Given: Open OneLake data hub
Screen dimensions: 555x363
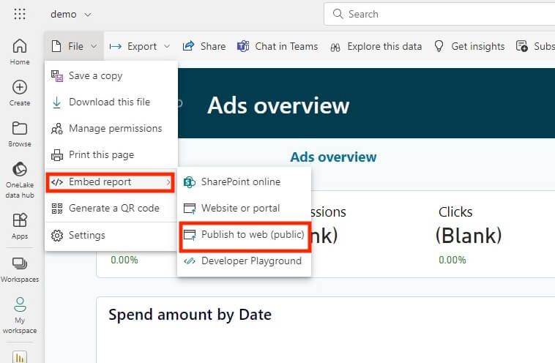Looking at the screenshot, I should coord(20,178).
